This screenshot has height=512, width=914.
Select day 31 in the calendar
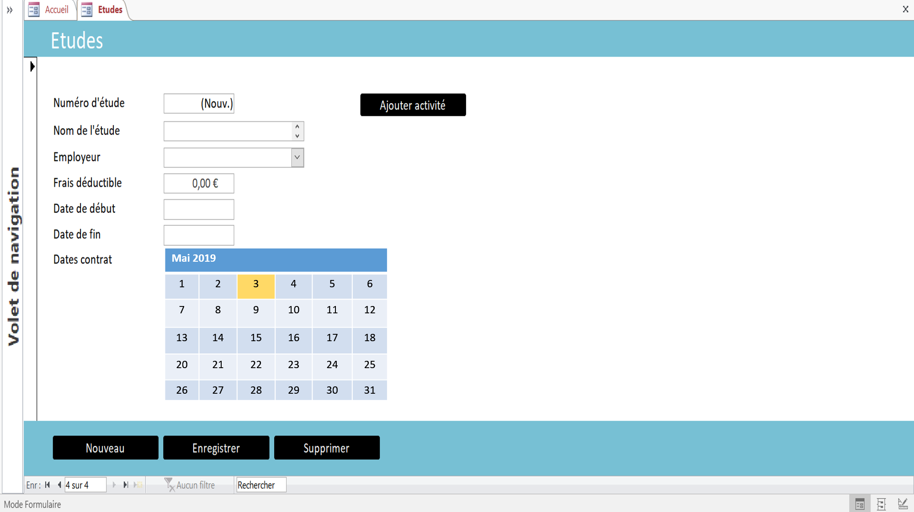pyautogui.click(x=370, y=391)
